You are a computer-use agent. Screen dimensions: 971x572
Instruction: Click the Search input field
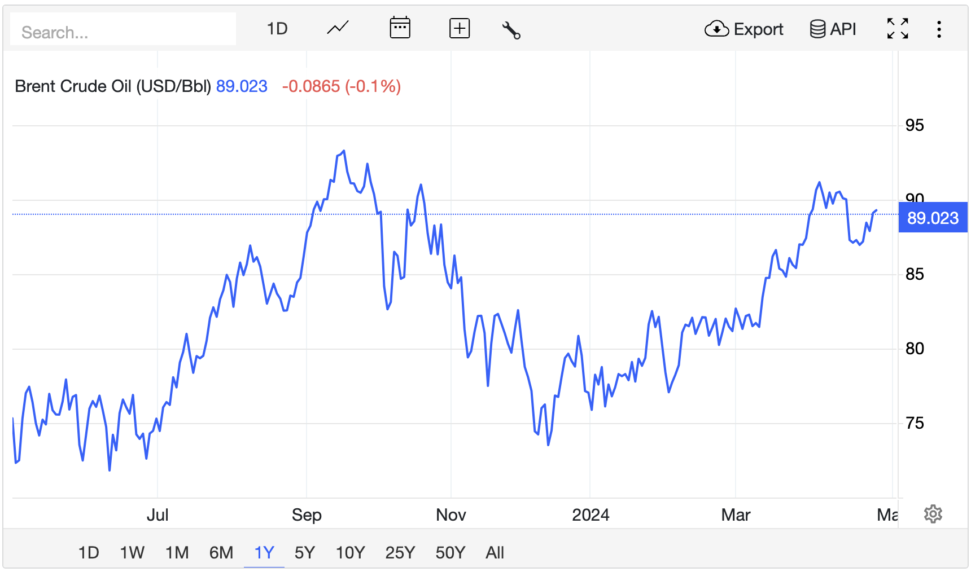click(123, 29)
